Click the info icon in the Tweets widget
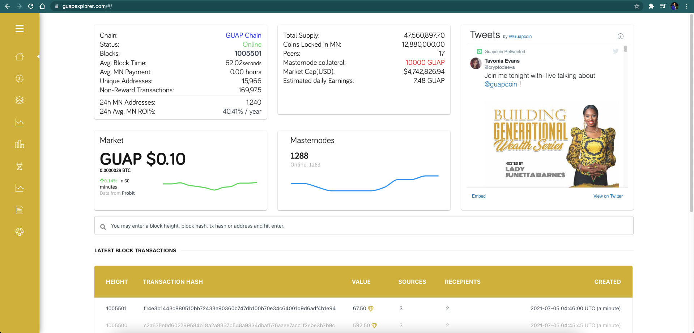The height and width of the screenshot is (333, 694). tap(621, 36)
